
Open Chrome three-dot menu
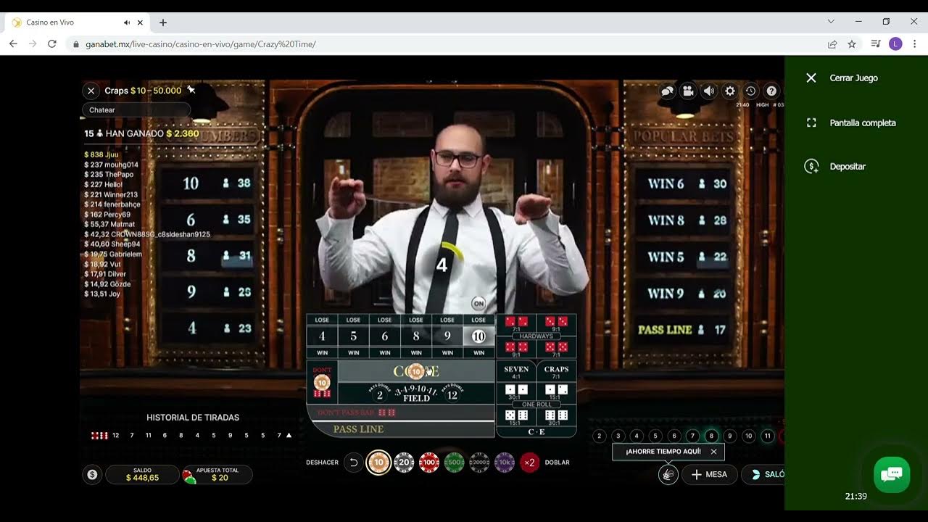click(x=915, y=44)
